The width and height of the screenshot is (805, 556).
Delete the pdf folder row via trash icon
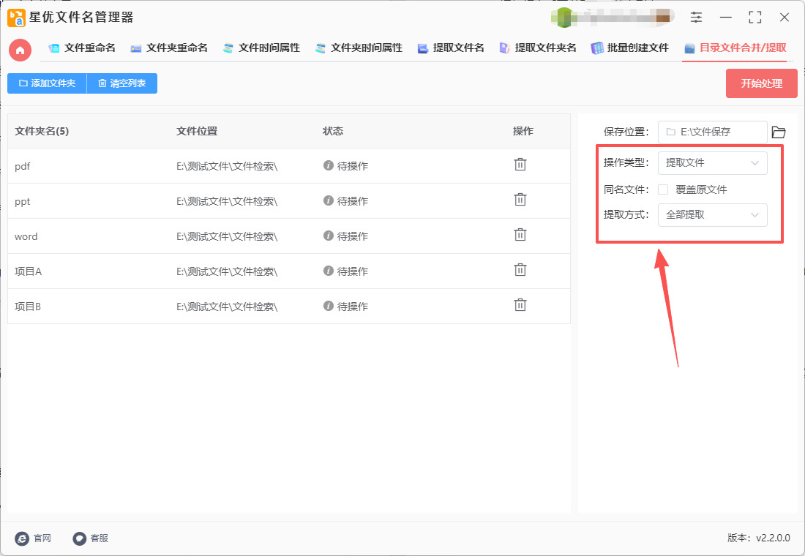coord(520,165)
